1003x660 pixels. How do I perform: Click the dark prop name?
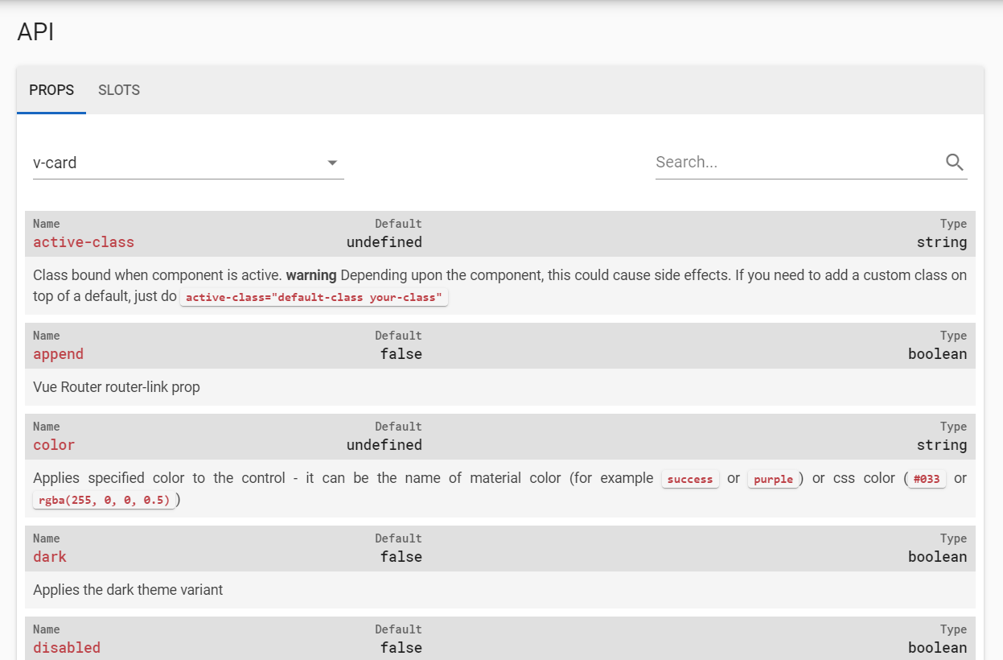point(49,557)
